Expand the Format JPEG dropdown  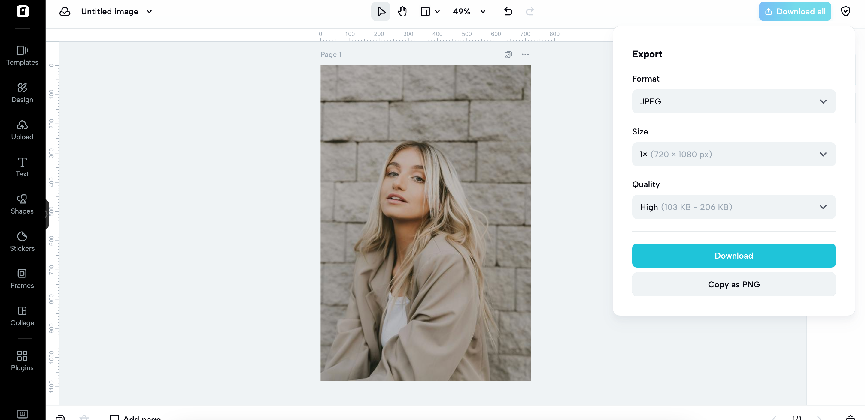tap(734, 101)
